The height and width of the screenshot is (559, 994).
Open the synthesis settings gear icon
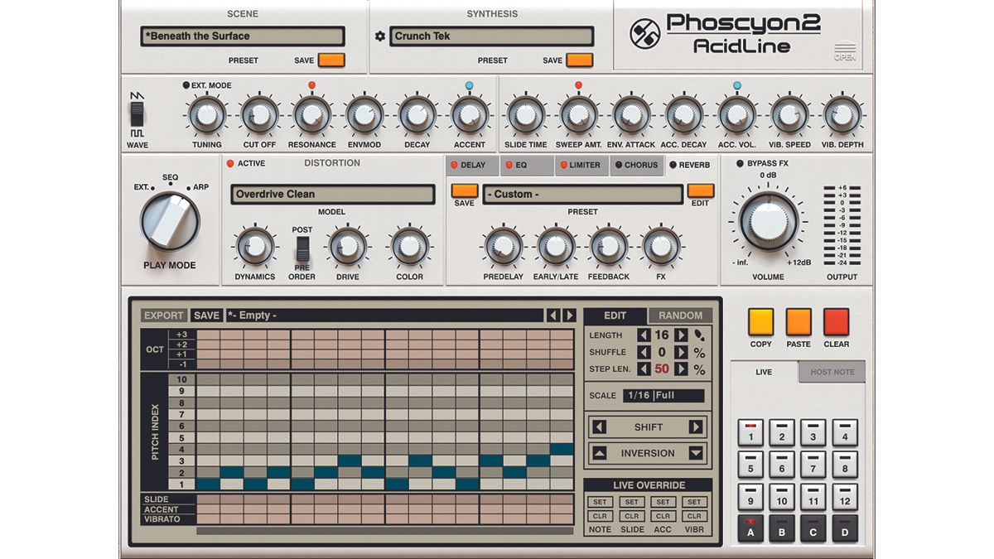click(x=379, y=36)
